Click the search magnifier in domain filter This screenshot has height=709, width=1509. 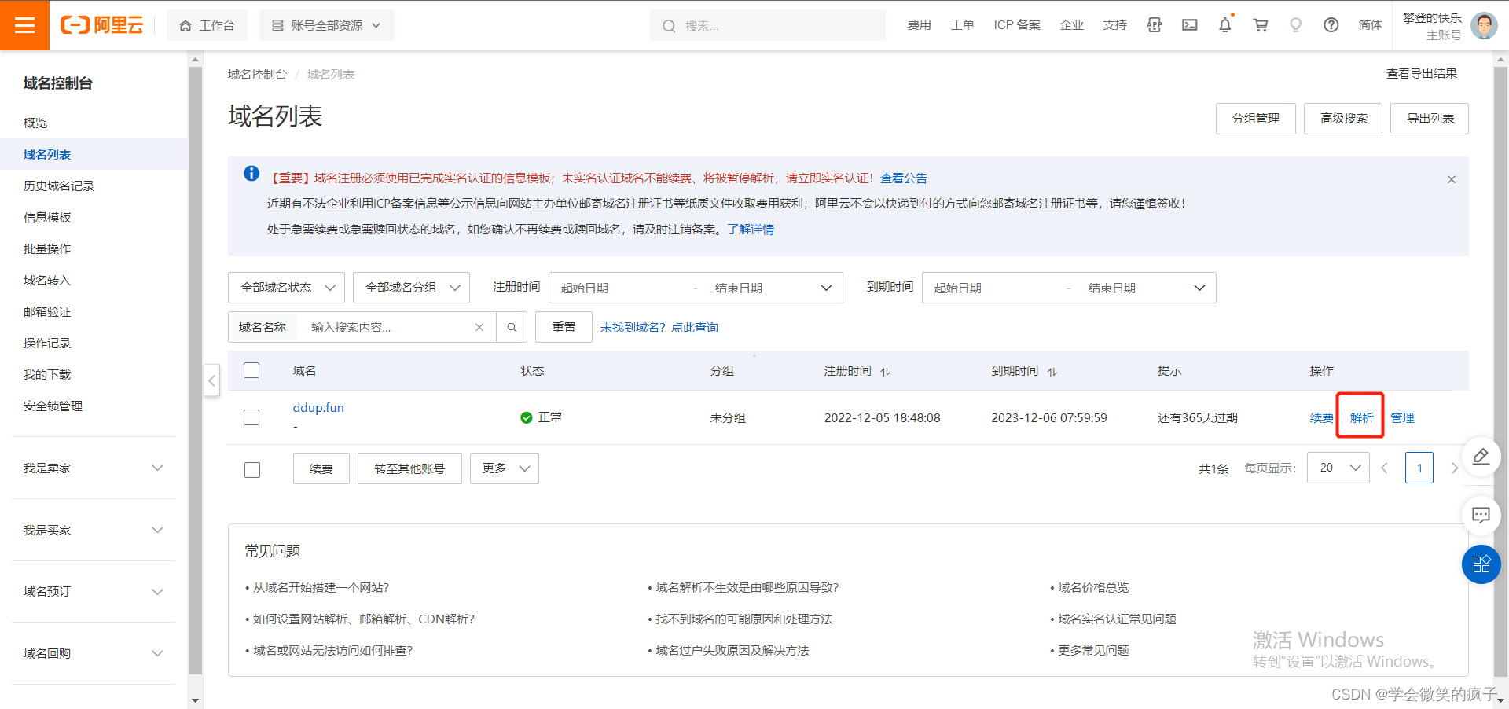[512, 327]
